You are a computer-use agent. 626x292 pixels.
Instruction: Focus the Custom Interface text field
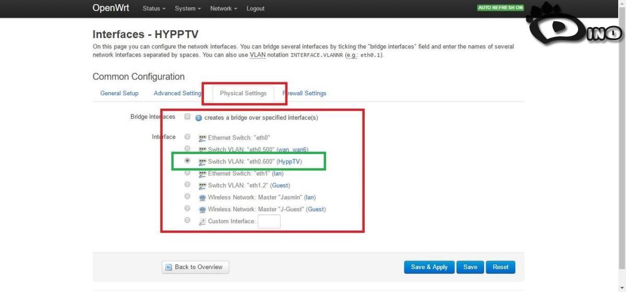(x=269, y=222)
